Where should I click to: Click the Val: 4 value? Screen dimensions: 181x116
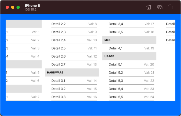(x=35, y=56)
